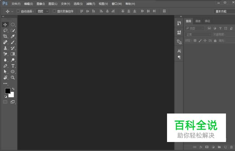Open the 图层 auto-select dropdown

point(43,11)
